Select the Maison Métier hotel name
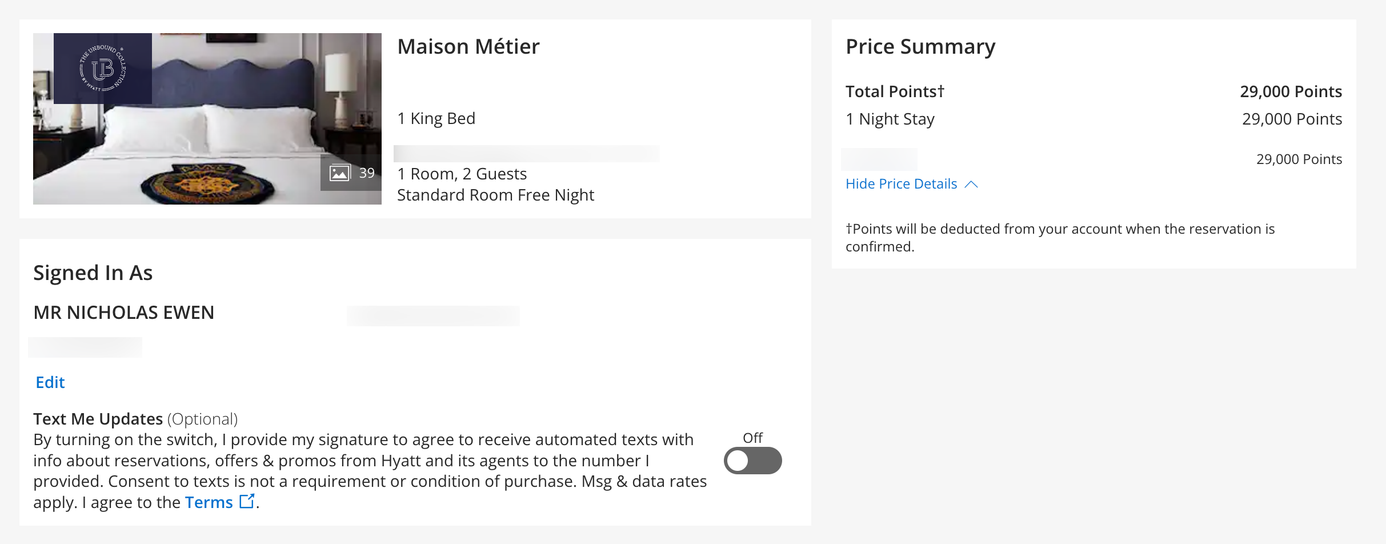 [x=468, y=46]
